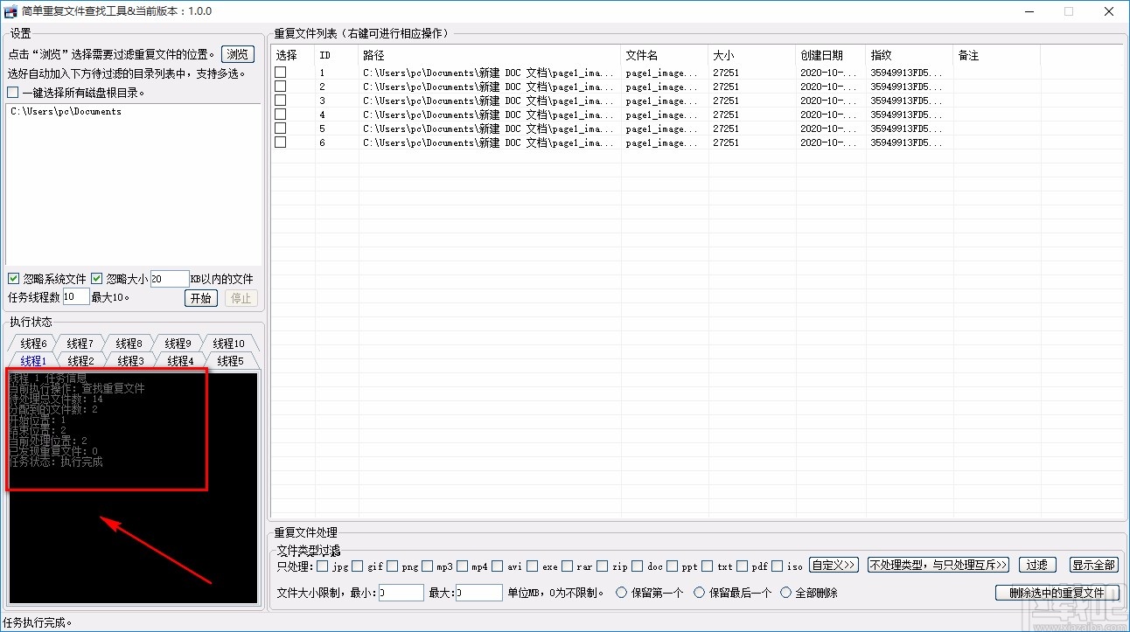Enable 一键选择所有磁盘根目录 checkbox
This screenshot has height=632, width=1130.
coord(12,93)
